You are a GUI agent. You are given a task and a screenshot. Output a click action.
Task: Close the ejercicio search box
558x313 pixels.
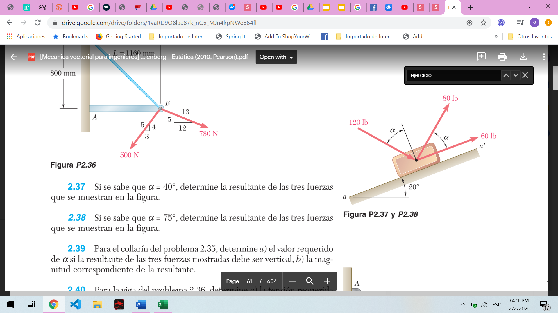coord(525,75)
